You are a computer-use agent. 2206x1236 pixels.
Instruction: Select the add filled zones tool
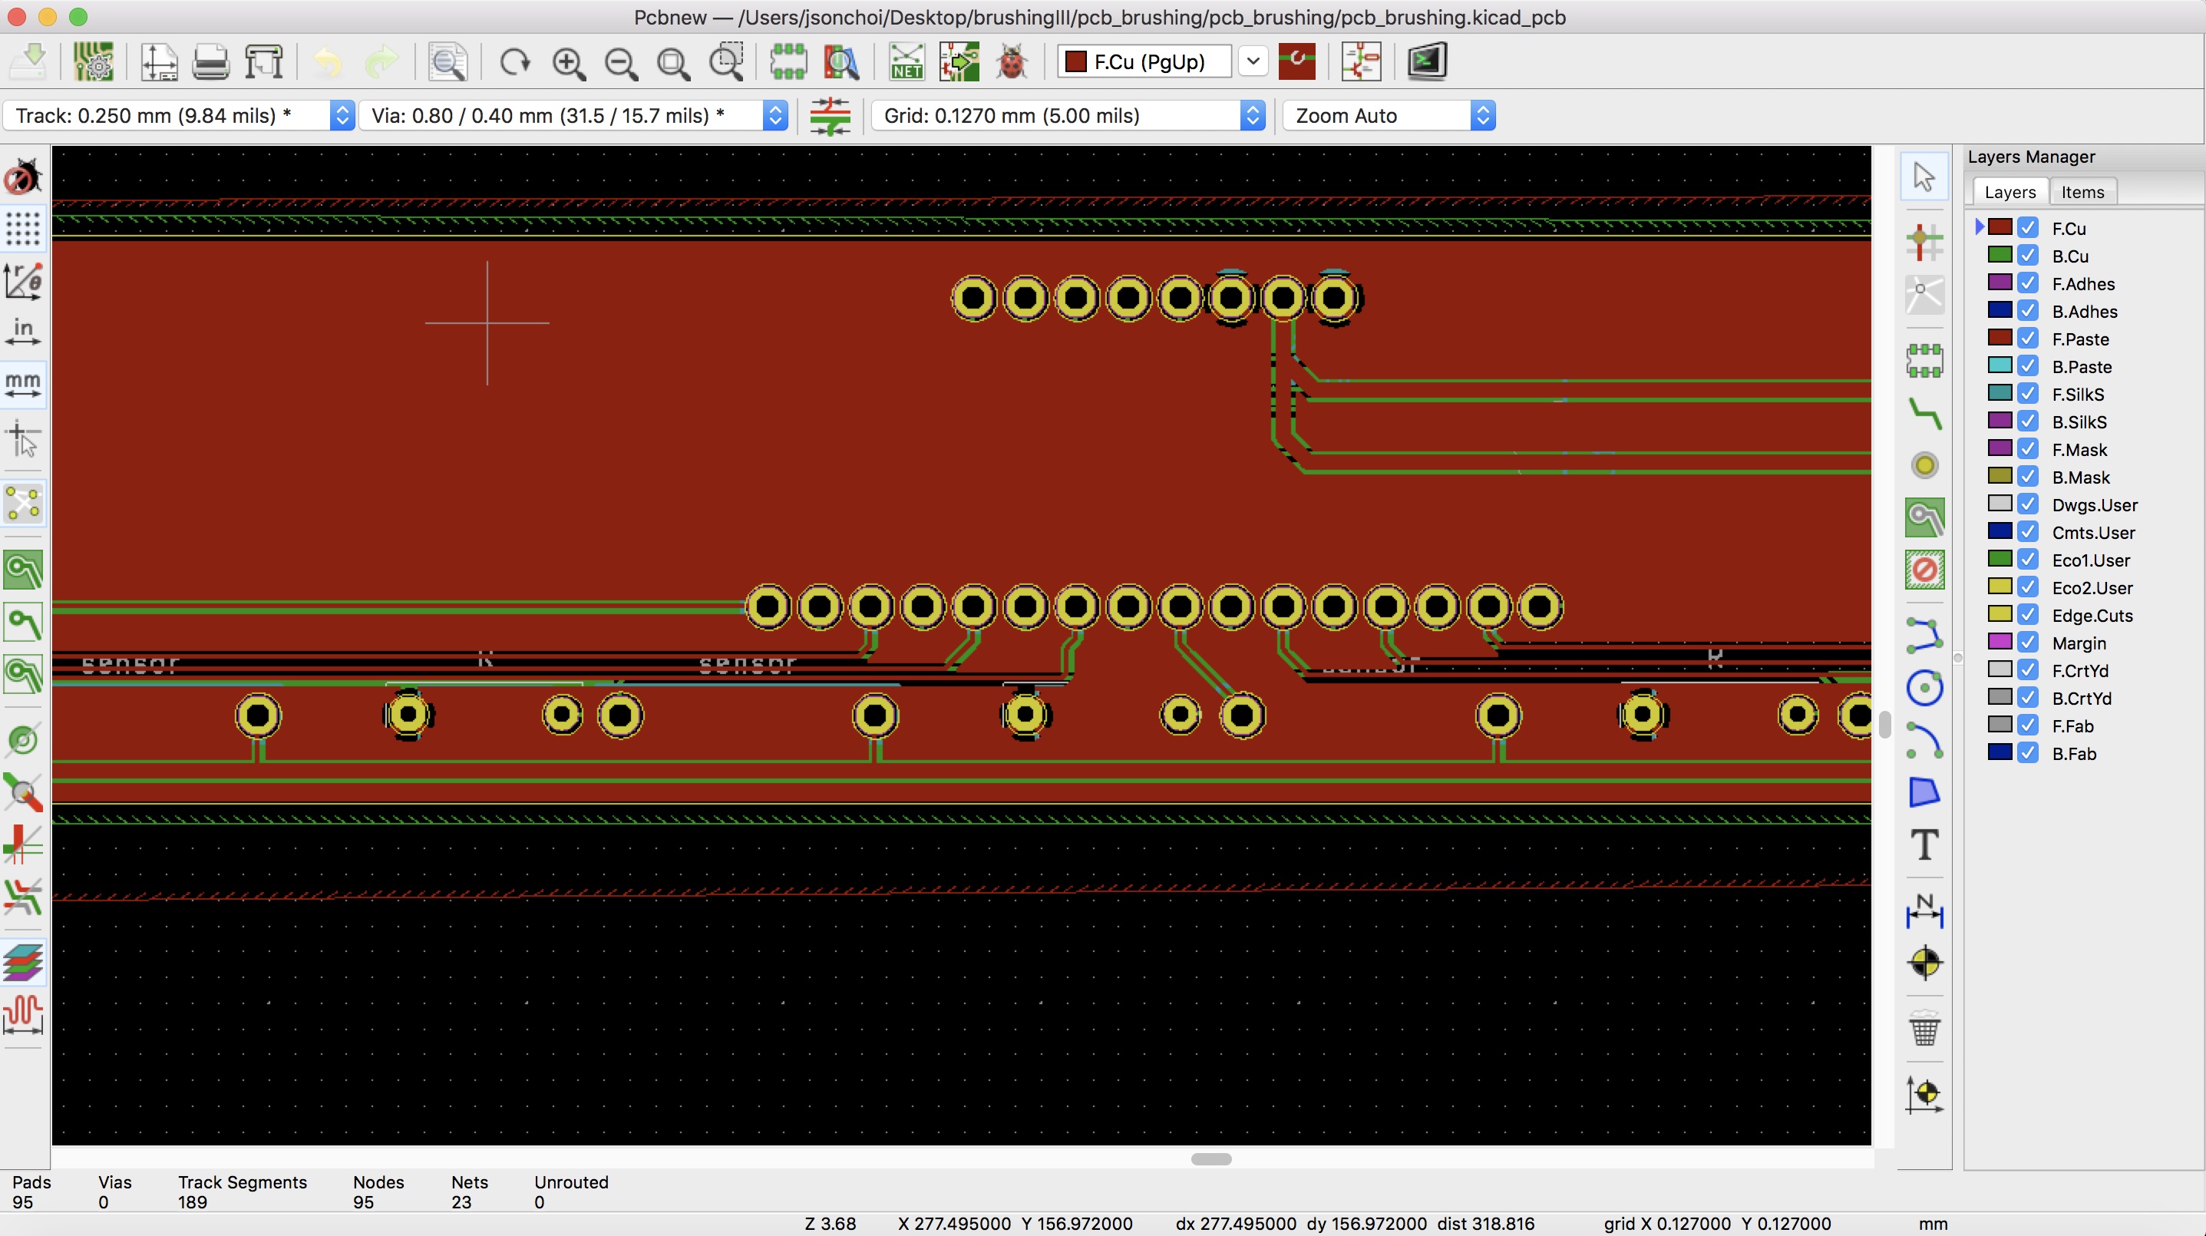click(x=1924, y=517)
